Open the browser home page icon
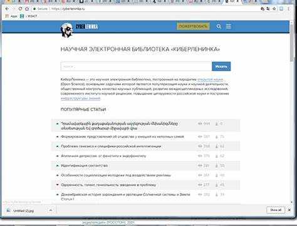Image resolution: width=297 pixels, height=226 pixels. [27, 9]
